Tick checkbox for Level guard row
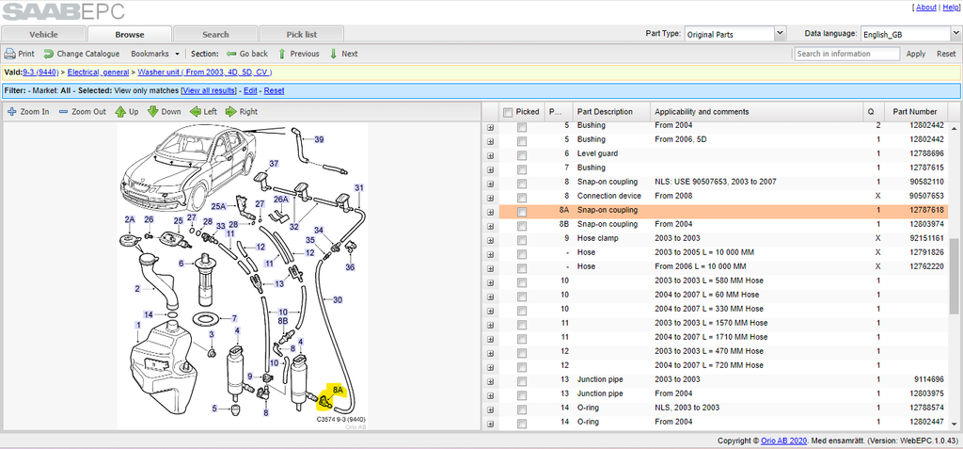This screenshot has height=449, width=963. pyautogui.click(x=521, y=154)
